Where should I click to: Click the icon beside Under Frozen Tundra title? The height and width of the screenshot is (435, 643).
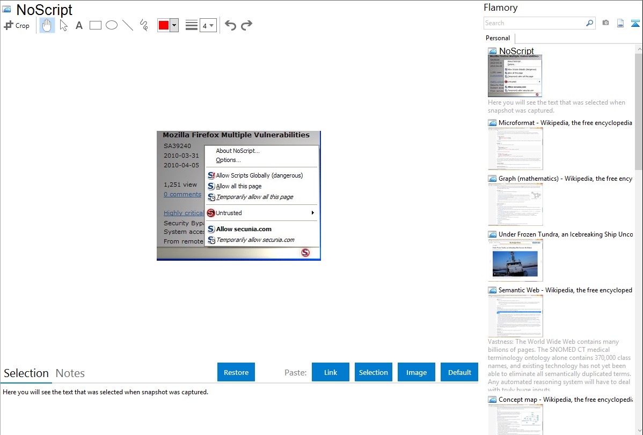pyautogui.click(x=492, y=234)
